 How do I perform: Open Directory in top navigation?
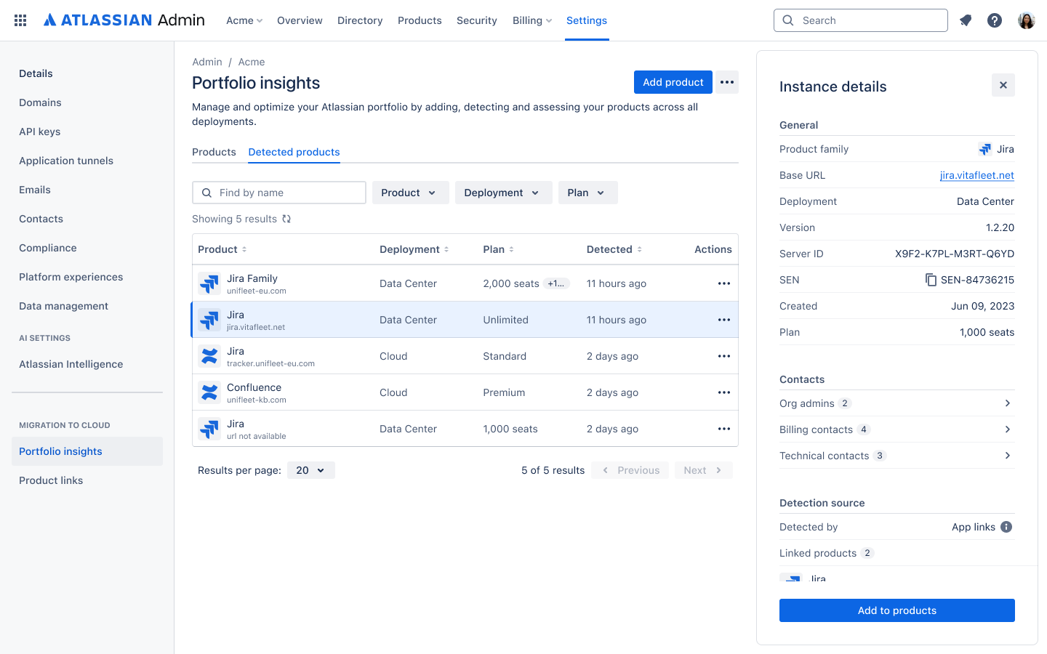tap(360, 20)
